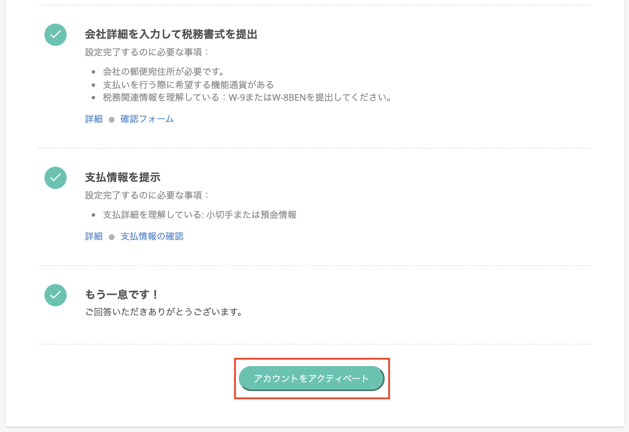Click gray dot separator before 支払情報の確認 link
The width and height of the screenshot is (629, 432).
pyautogui.click(x=111, y=237)
